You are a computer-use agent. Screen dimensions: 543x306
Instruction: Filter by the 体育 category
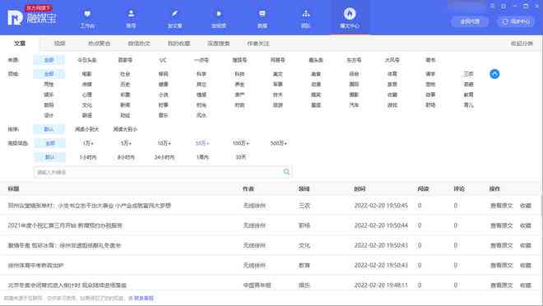(392, 74)
